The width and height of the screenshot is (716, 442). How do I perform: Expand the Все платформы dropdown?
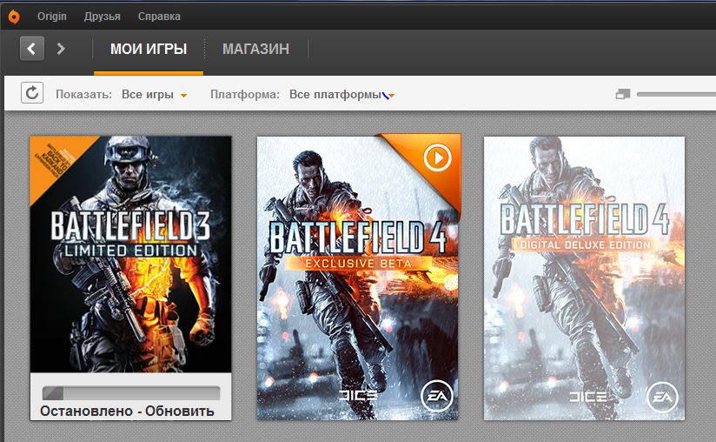pyautogui.click(x=341, y=95)
